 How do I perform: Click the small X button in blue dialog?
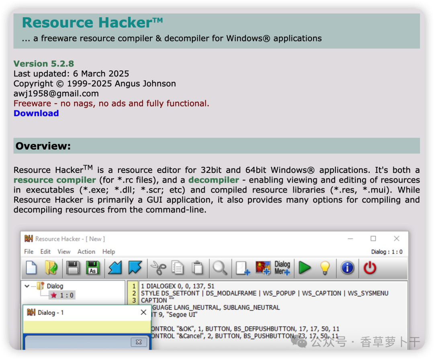139,342
